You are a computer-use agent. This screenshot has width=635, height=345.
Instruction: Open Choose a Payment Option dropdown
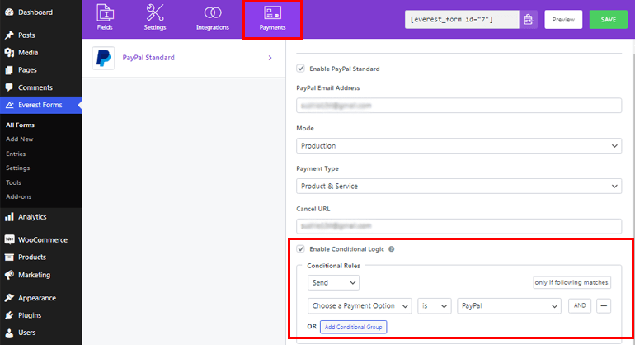click(360, 305)
